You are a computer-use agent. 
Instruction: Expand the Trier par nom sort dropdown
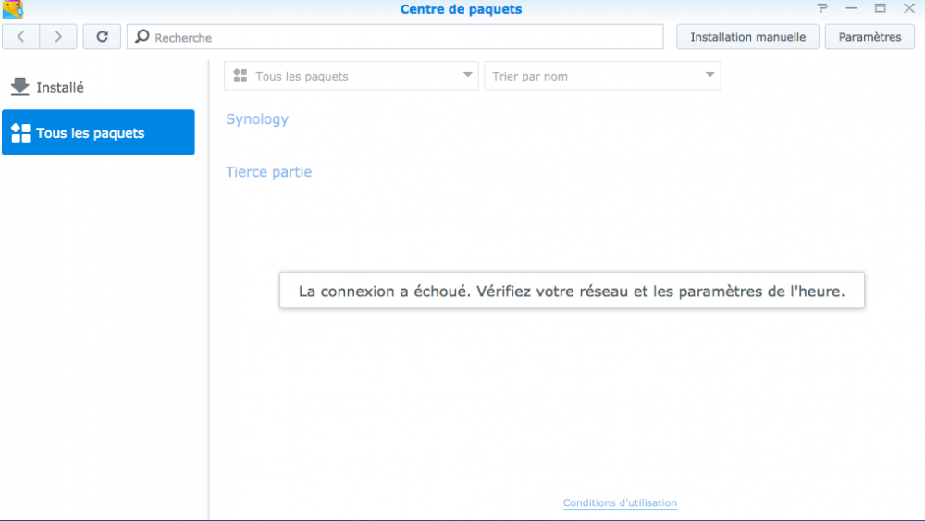click(602, 76)
